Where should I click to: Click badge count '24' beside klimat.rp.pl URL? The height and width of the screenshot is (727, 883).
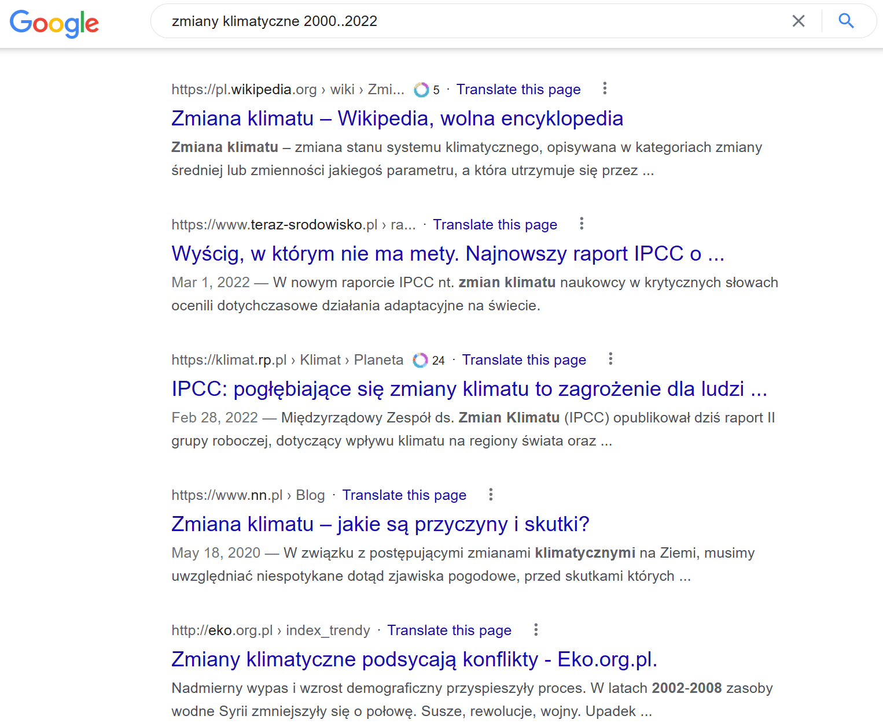point(439,361)
